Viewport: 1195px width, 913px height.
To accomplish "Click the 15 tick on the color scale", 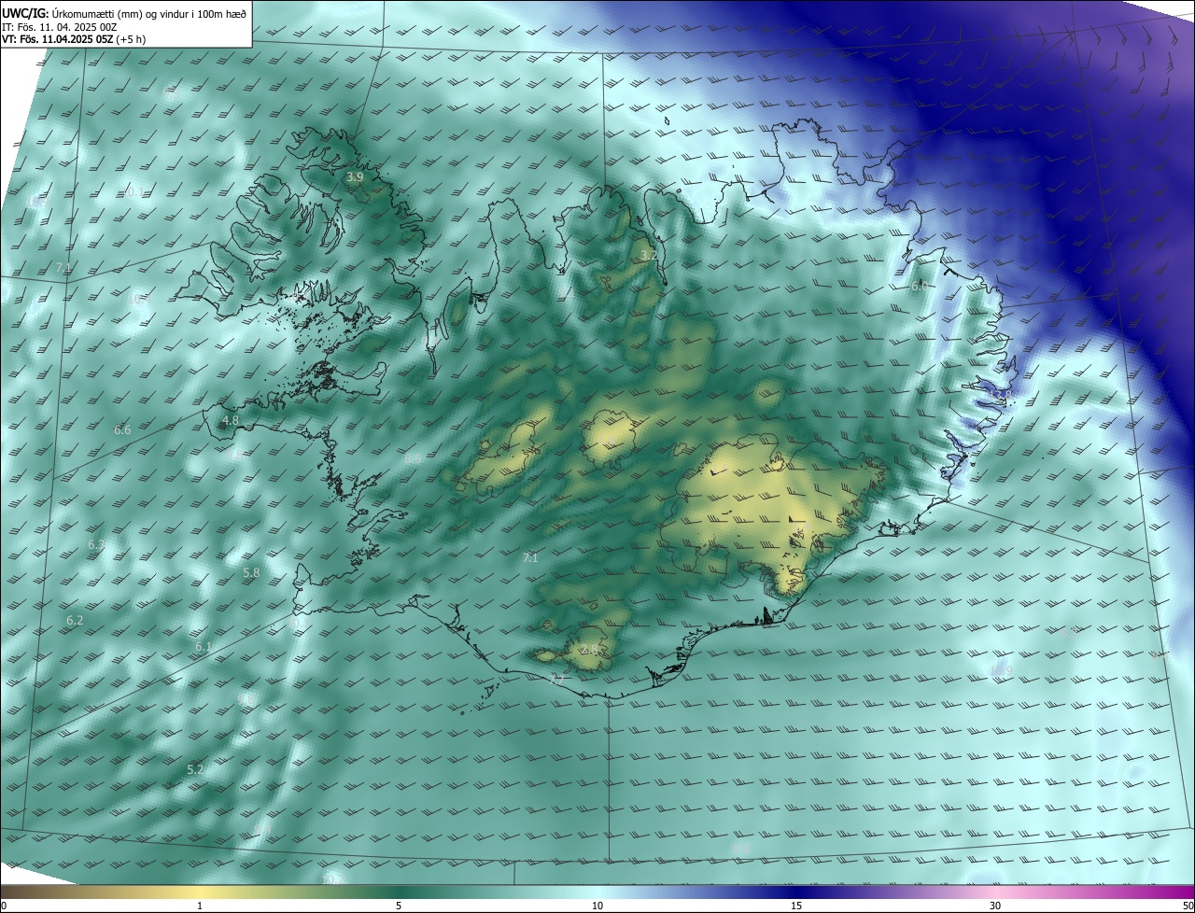I will [796, 906].
